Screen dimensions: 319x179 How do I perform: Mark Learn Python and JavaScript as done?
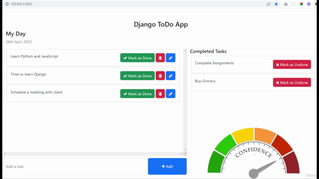click(138, 58)
